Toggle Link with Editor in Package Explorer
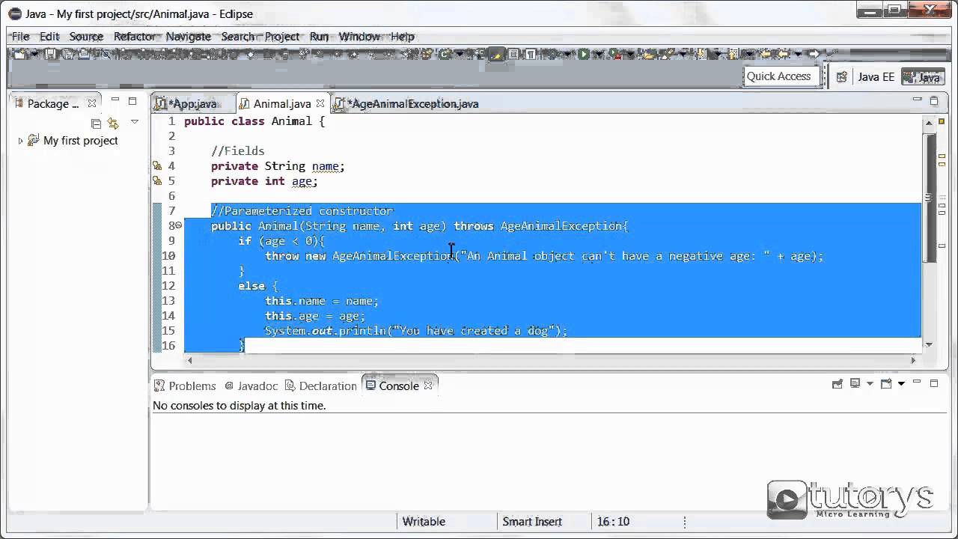 click(x=113, y=123)
